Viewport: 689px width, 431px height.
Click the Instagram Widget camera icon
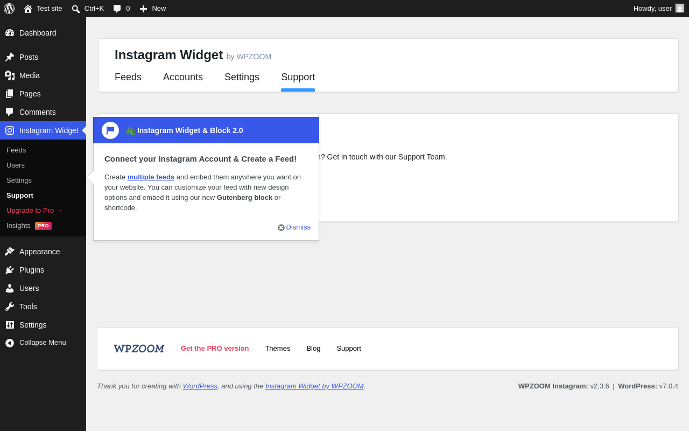[x=10, y=130]
